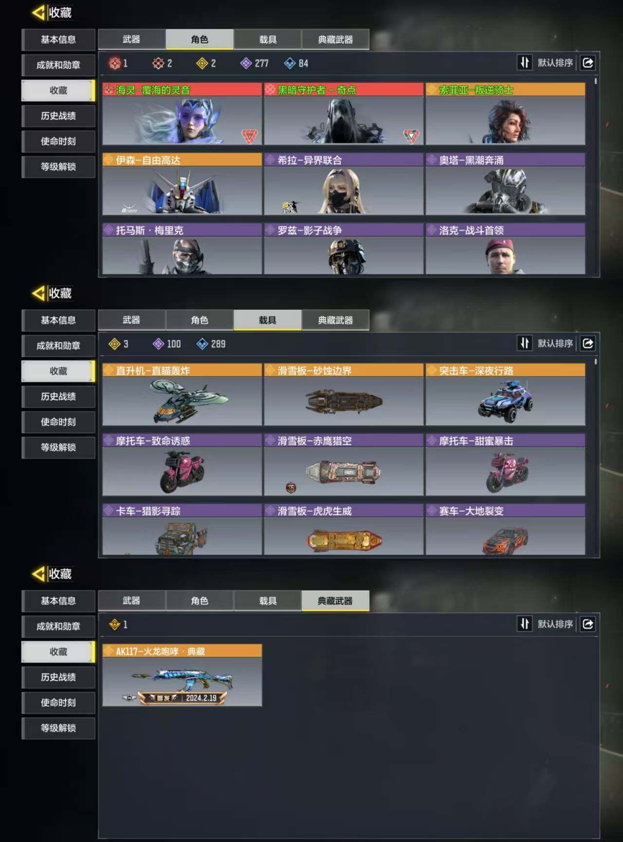Click the red mythic rarity icon showing 1
The height and width of the screenshot is (842, 623).
tap(114, 63)
